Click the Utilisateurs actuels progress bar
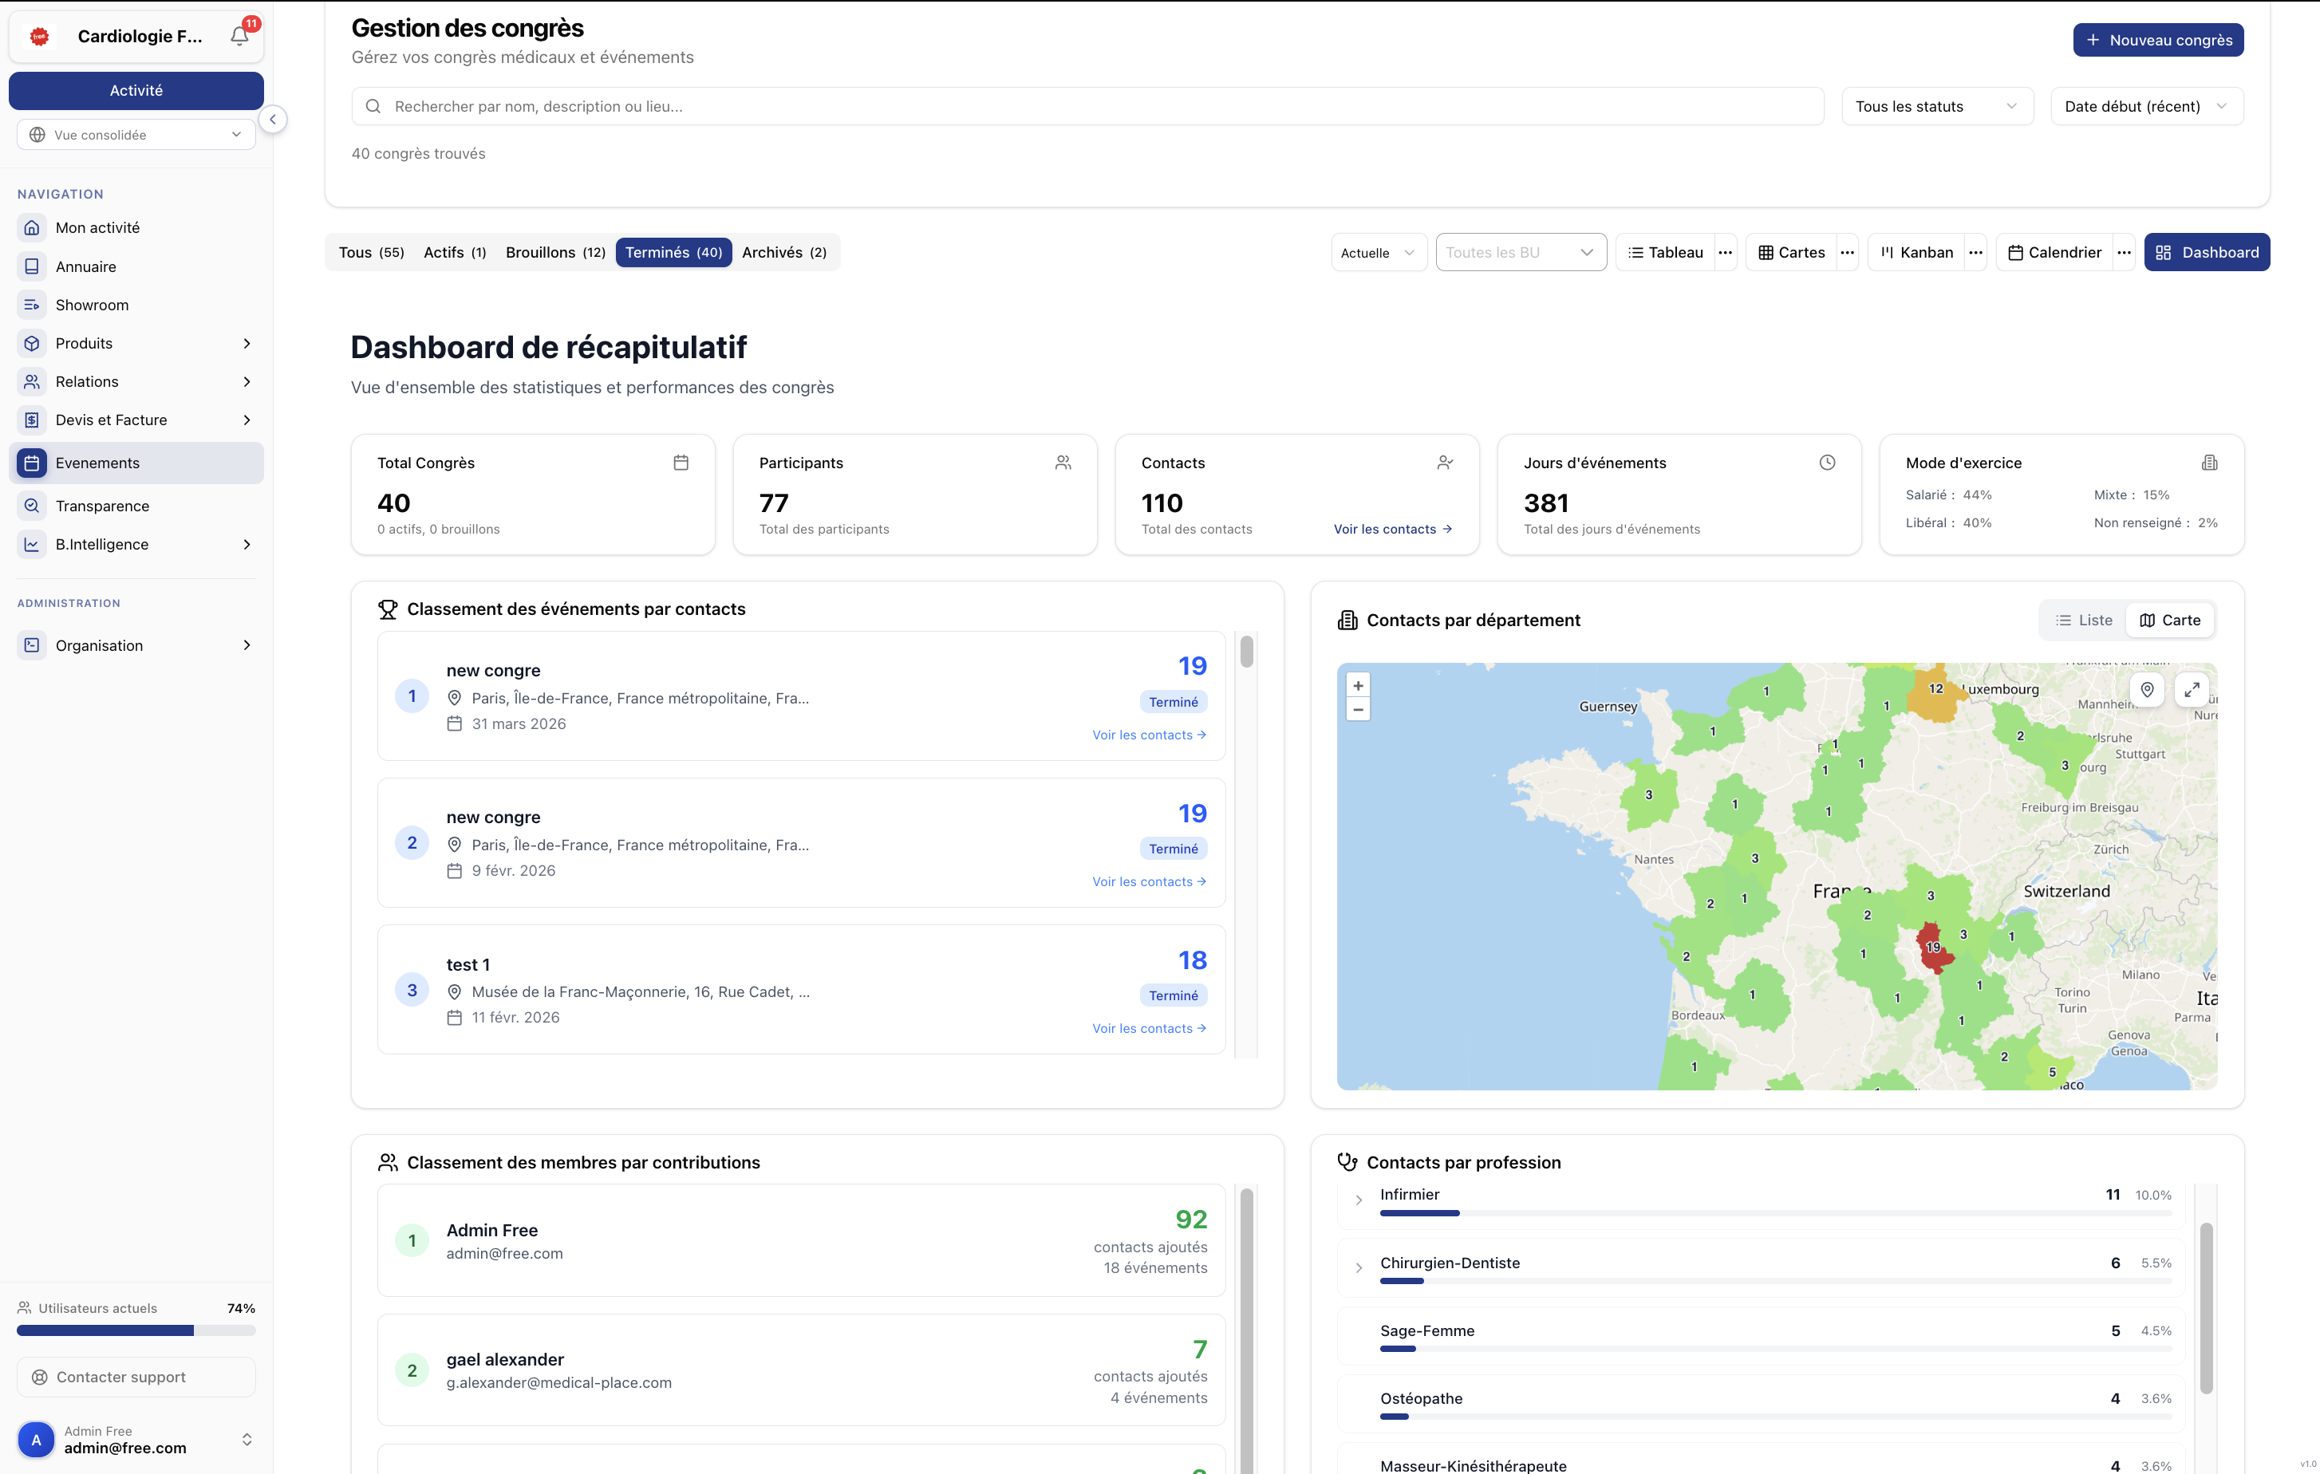The image size is (2320, 1474). click(x=136, y=1330)
